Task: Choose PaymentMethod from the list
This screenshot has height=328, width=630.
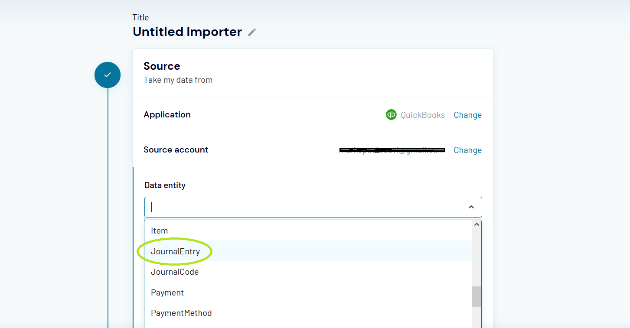Action: click(x=181, y=313)
